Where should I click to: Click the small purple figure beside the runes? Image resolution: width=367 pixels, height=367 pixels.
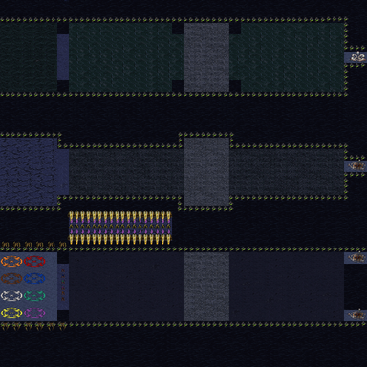click(x=63, y=288)
